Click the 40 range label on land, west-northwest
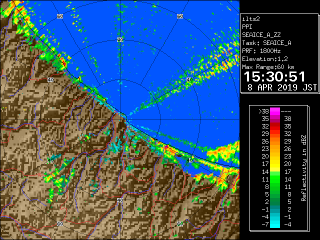Image resolution: width=320 pixels, height=240 pixels. click(x=50, y=79)
